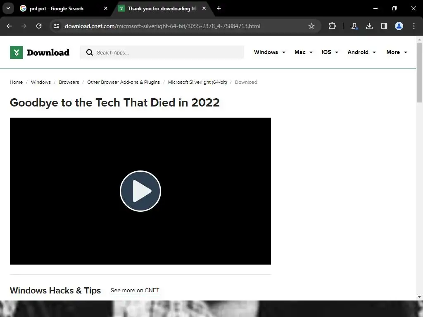This screenshot has width=423, height=317.
Task: Click the browser forward arrow
Action: coord(24,26)
